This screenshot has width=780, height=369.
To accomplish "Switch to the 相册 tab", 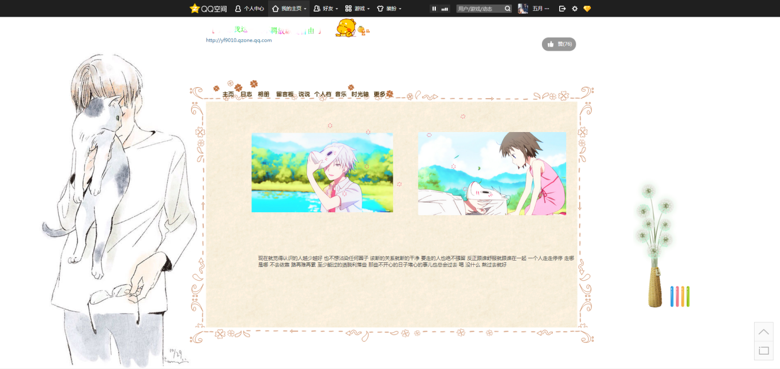I will point(263,94).
